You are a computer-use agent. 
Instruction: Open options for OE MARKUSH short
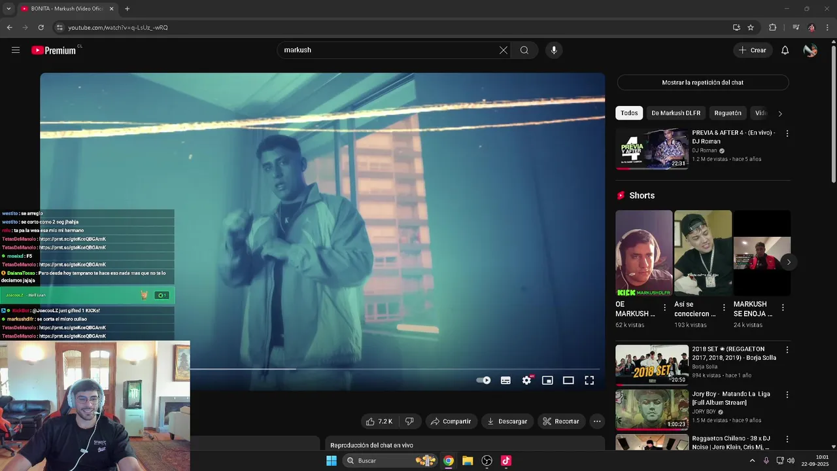(665, 307)
